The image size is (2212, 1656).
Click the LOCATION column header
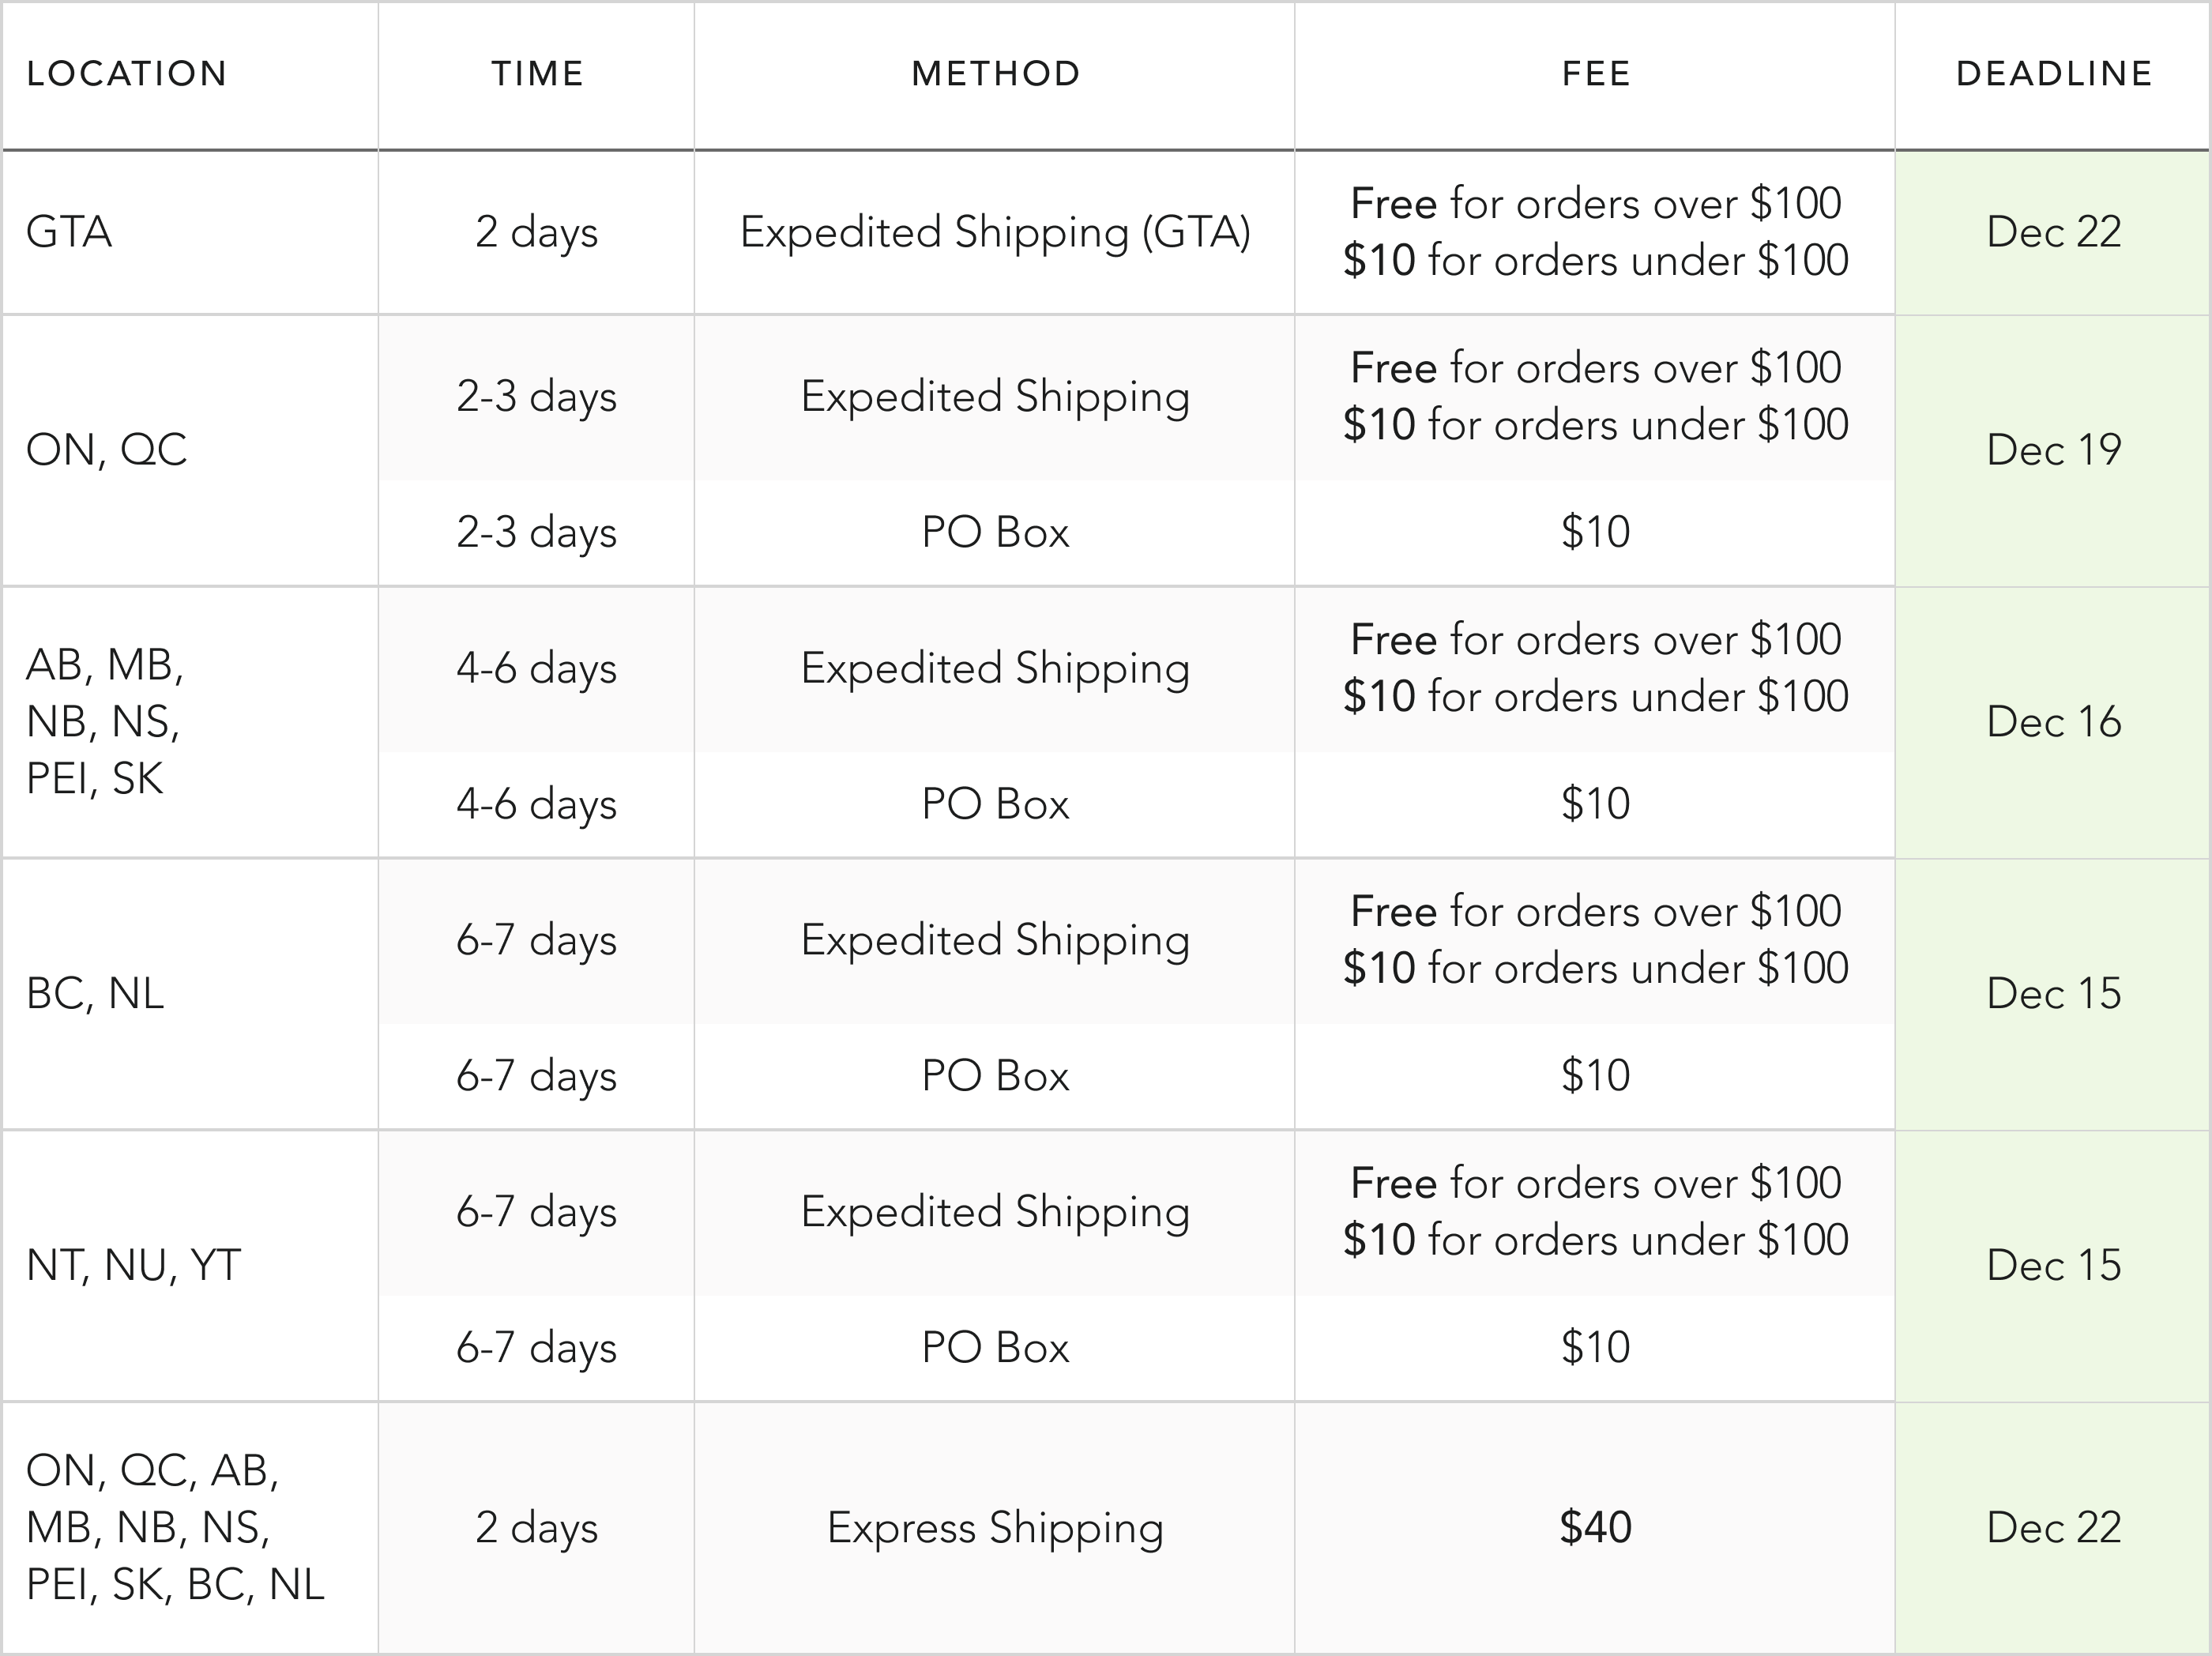pos(127,74)
